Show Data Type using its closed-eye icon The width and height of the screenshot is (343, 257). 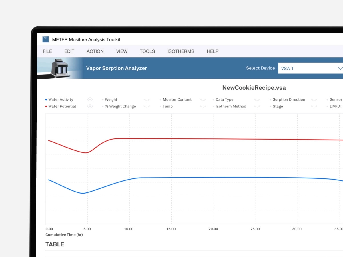click(257, 100)
